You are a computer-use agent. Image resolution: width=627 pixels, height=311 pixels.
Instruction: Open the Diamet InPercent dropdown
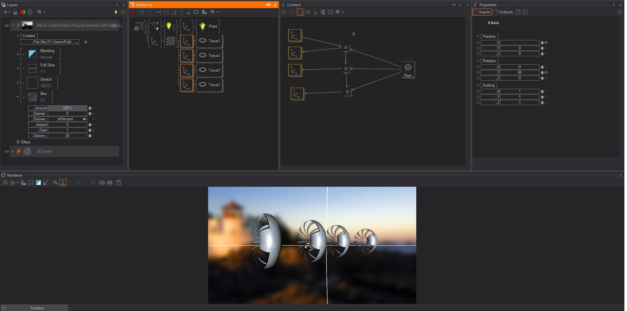point(84,119)
